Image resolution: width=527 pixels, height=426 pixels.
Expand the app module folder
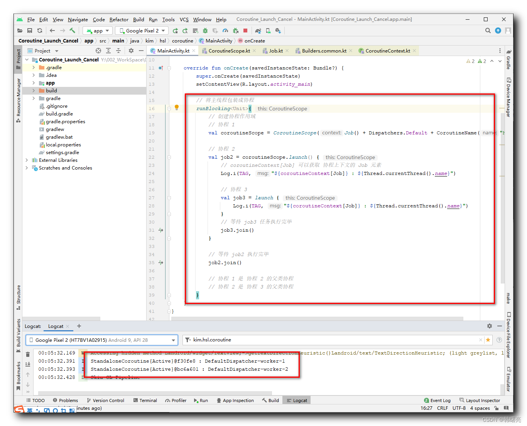[x=34, y=83]
